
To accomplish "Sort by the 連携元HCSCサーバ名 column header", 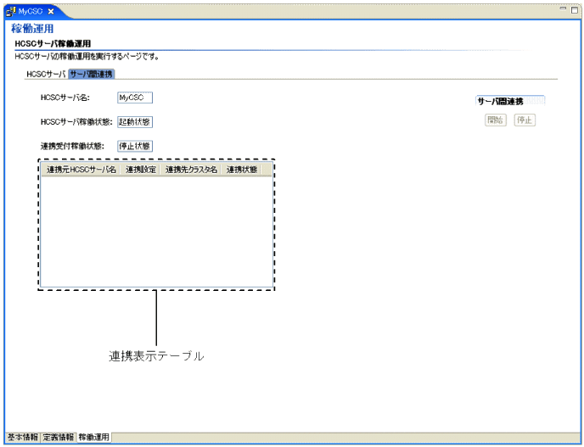I will tap(81, 170).
